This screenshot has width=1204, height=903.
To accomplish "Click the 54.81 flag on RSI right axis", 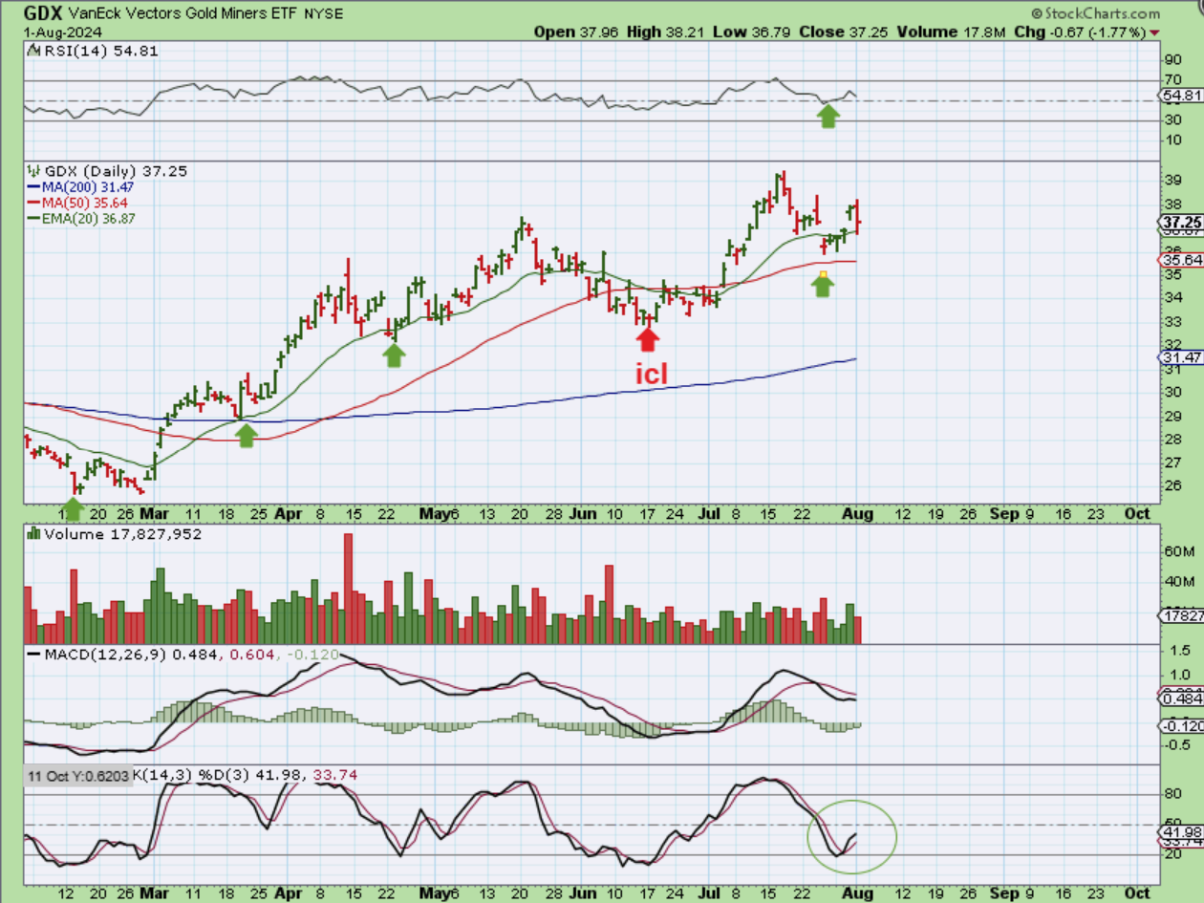I will [1181, 96].
